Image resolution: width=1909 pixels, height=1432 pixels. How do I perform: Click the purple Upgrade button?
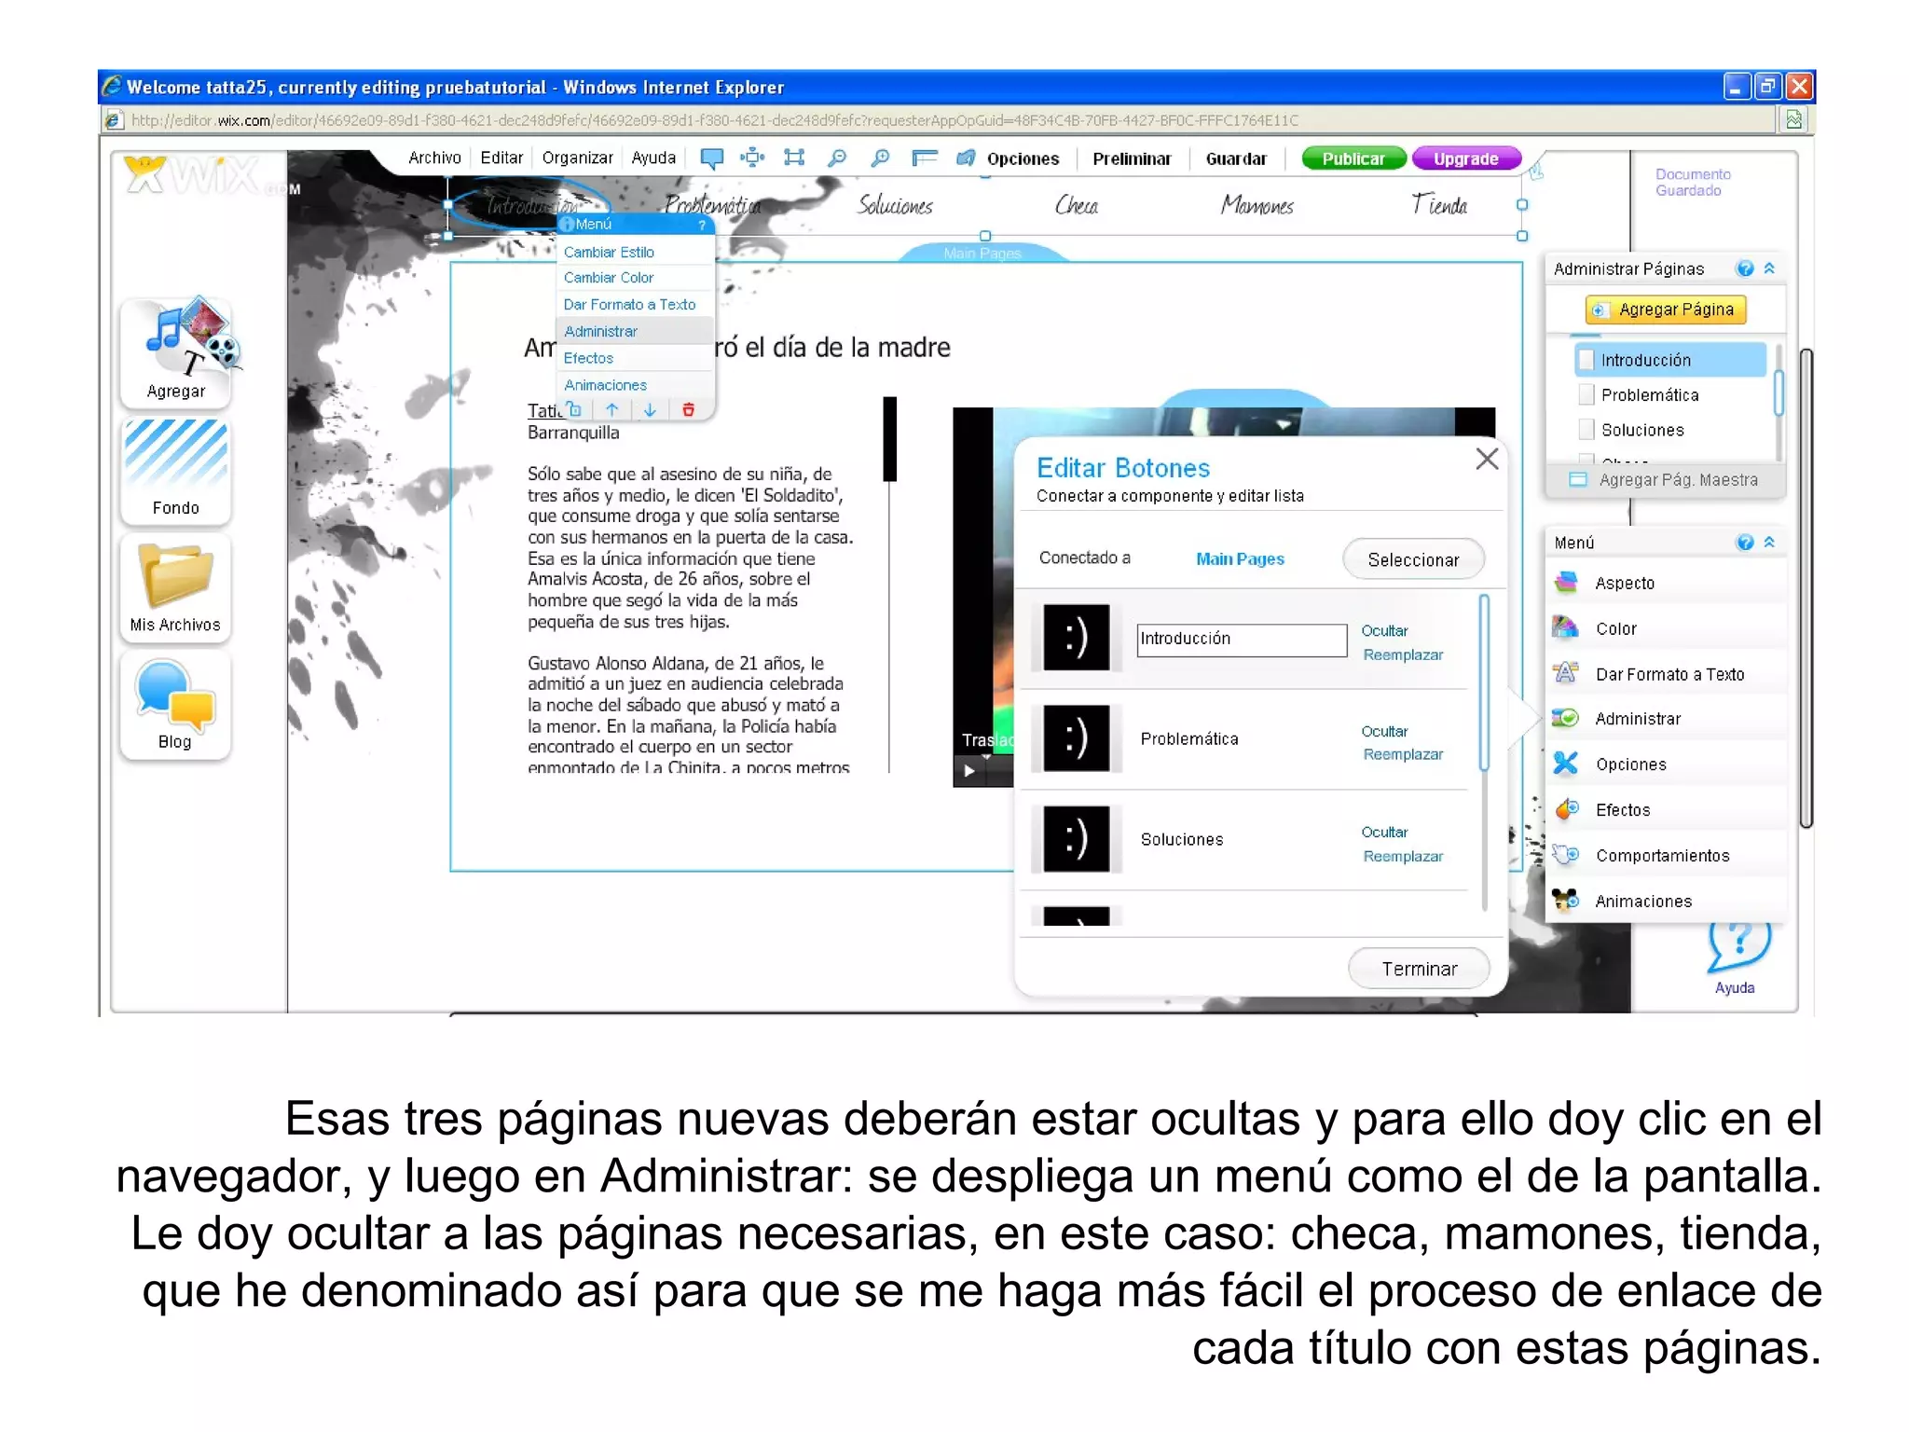coord(1466,158)
